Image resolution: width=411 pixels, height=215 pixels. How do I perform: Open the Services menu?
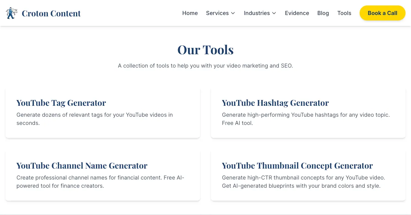[221, 13]
